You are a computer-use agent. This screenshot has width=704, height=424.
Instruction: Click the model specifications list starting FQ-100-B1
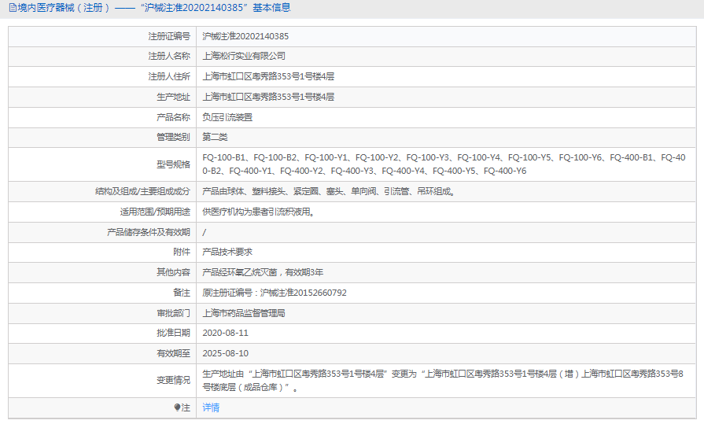pyautogui.click(x=444, y=164)
